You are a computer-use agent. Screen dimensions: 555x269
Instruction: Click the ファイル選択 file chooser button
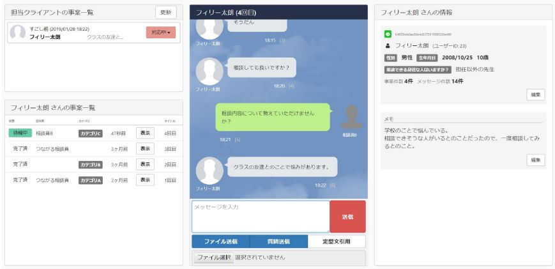click(x=213, y=257)
